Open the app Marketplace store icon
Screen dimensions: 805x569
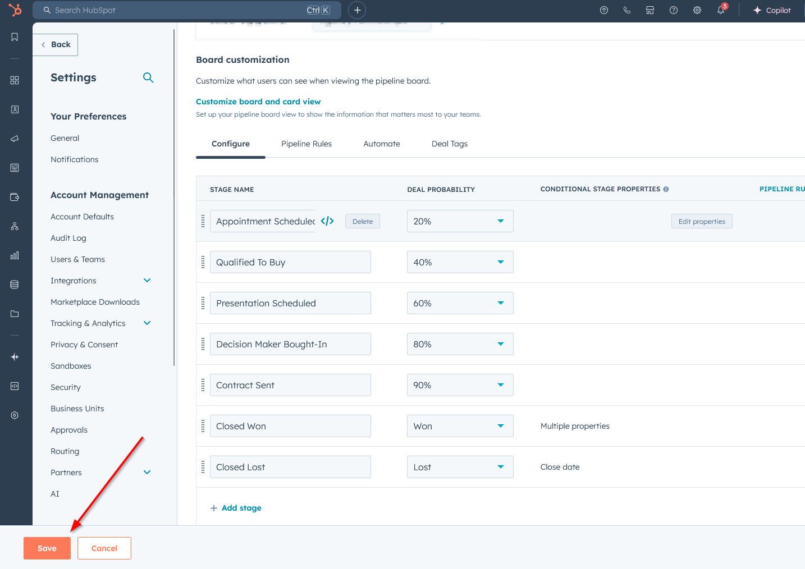[650, 10]
